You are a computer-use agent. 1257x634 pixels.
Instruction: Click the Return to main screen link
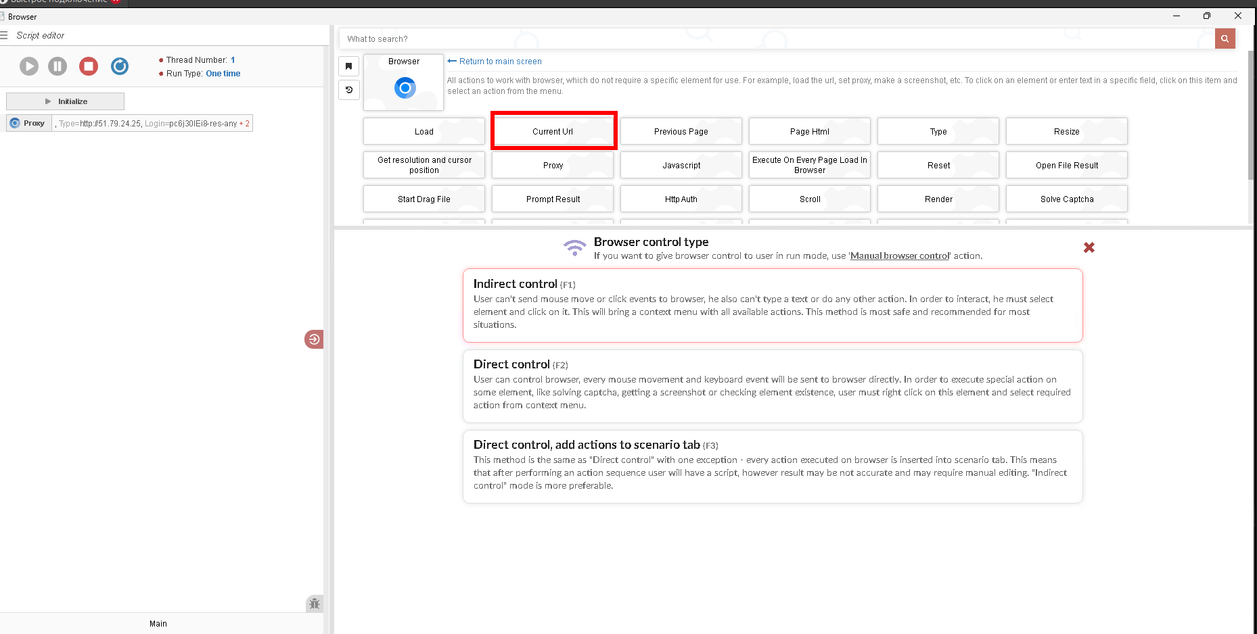[499, 62]
